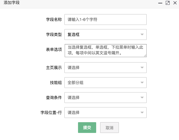Viewport: 179px width, 140px height.
Task: Open the 技能组 dropdown showing 全部分组
Action: point(106,83)
